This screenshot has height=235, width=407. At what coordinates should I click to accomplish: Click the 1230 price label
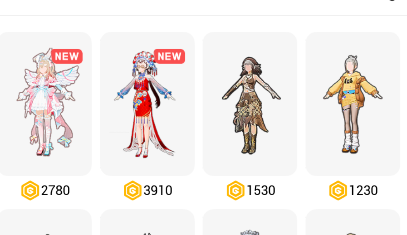pos(363,190)
